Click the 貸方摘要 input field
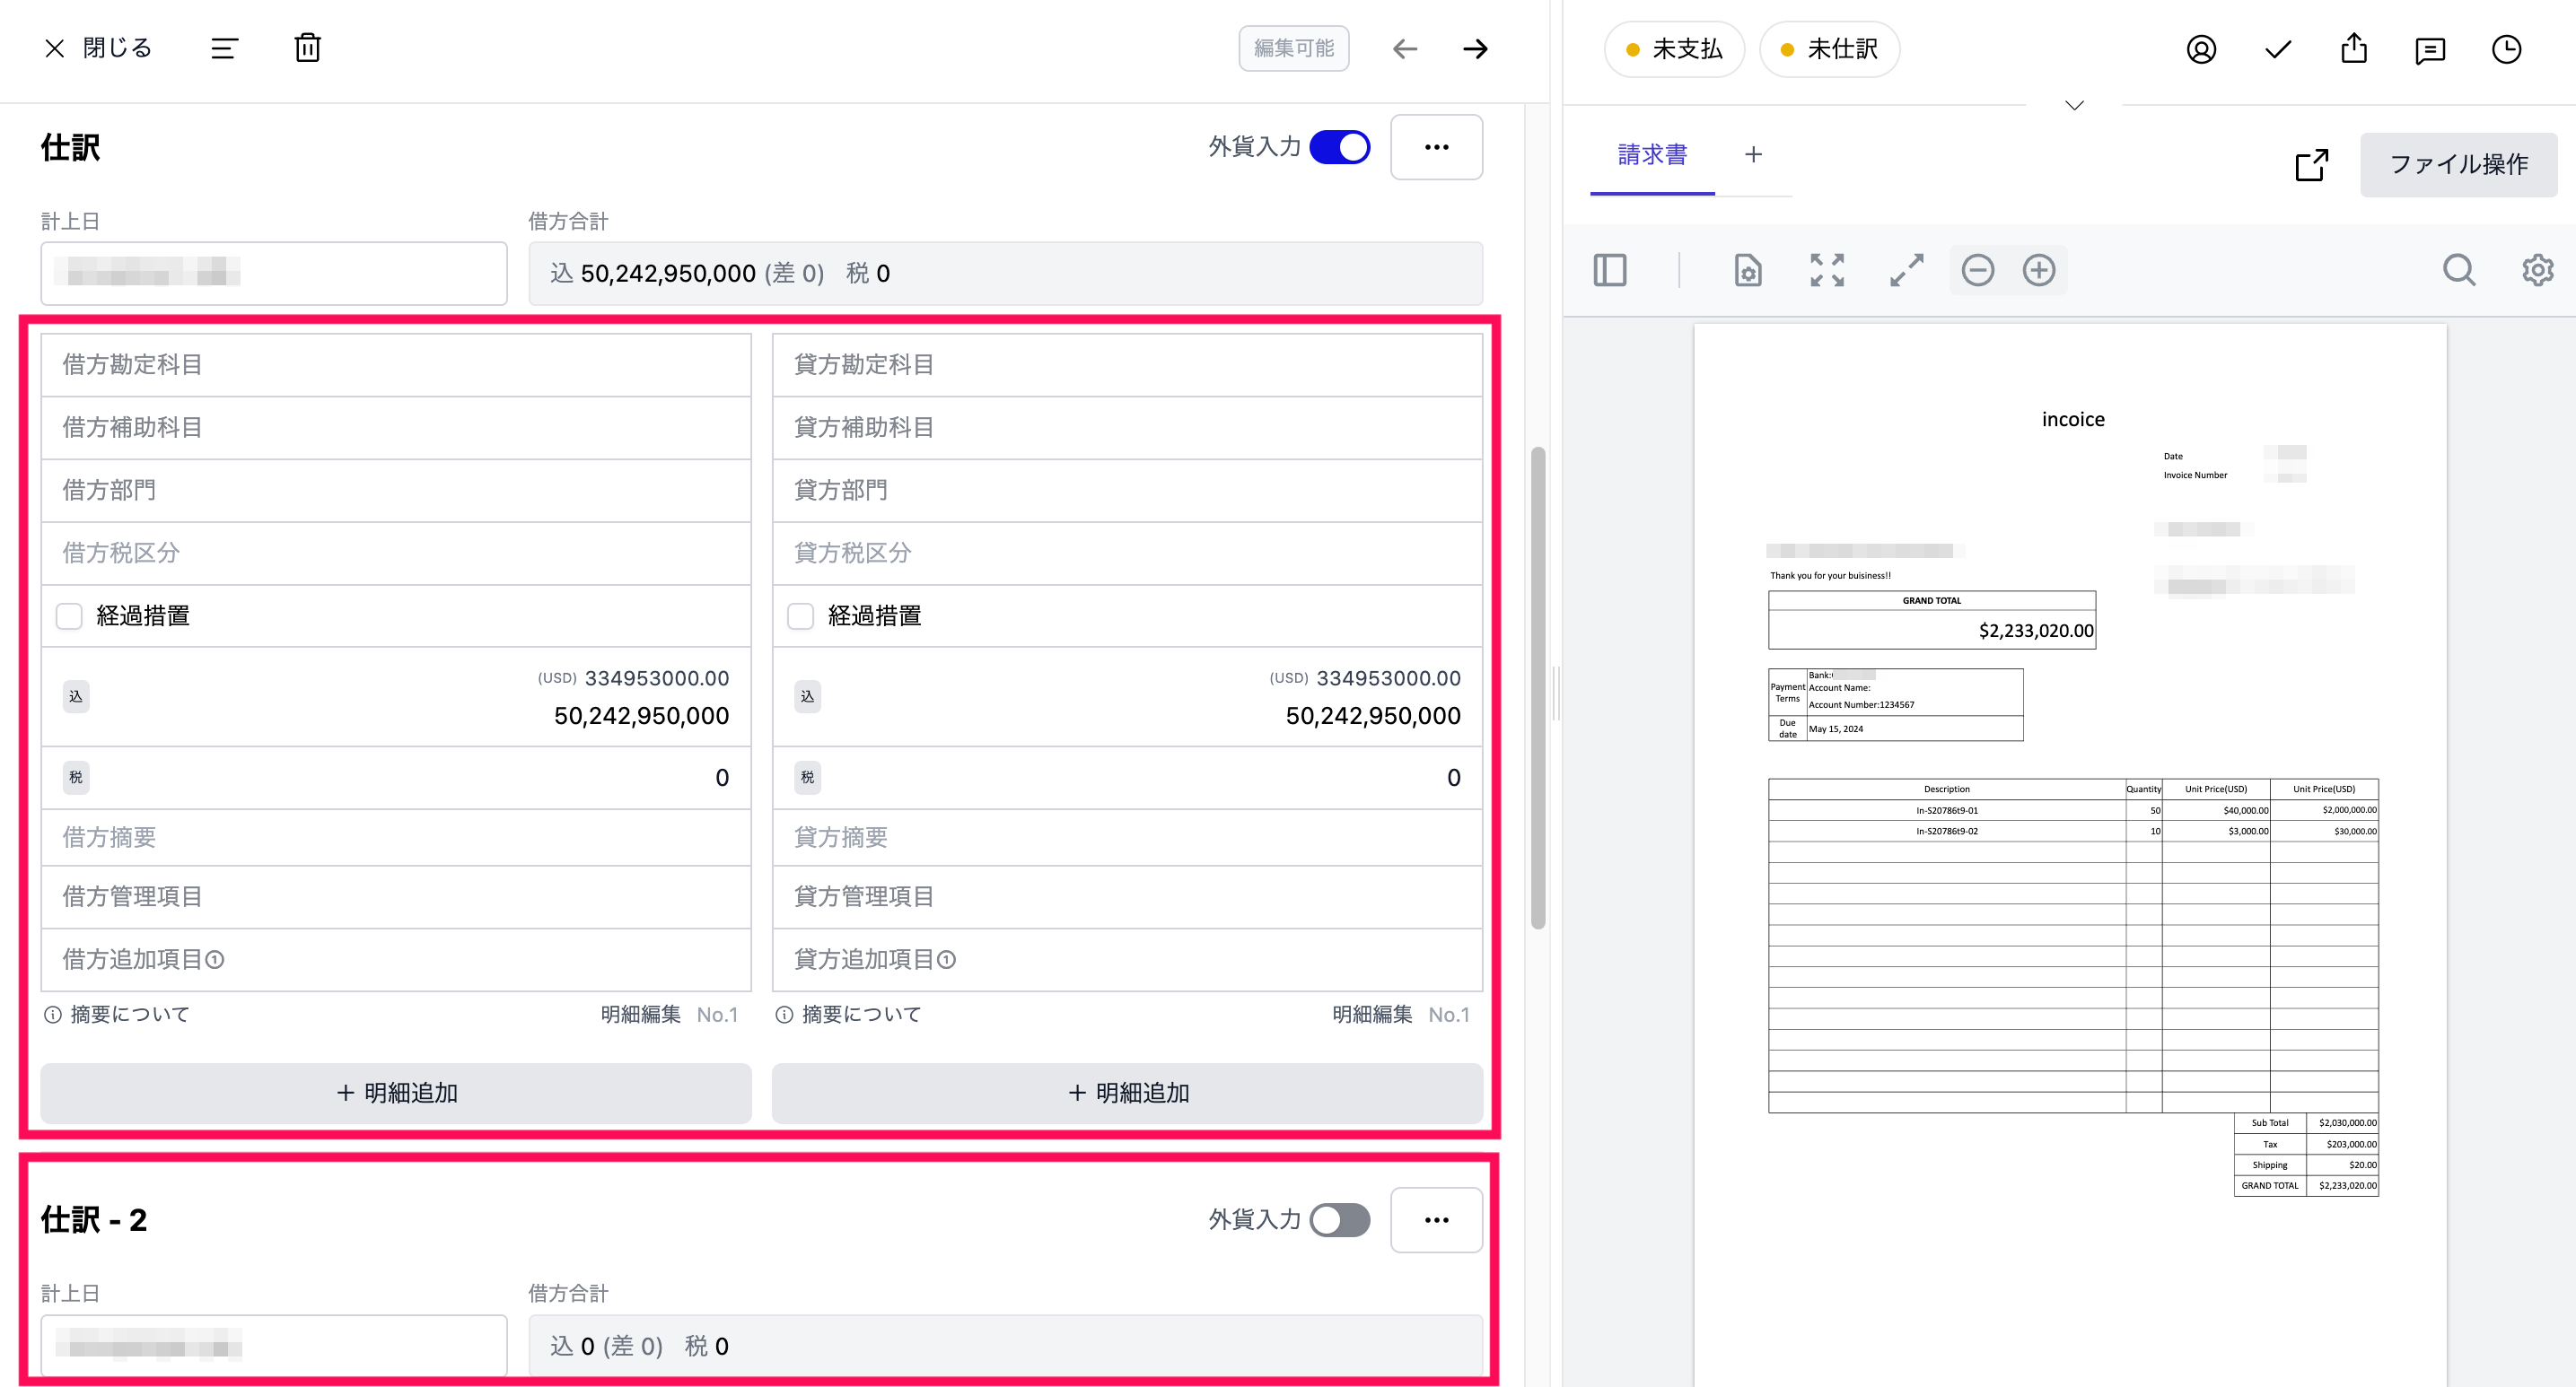The width and height of the screenshot is (2576, 1387). [x=1127, y=837]
